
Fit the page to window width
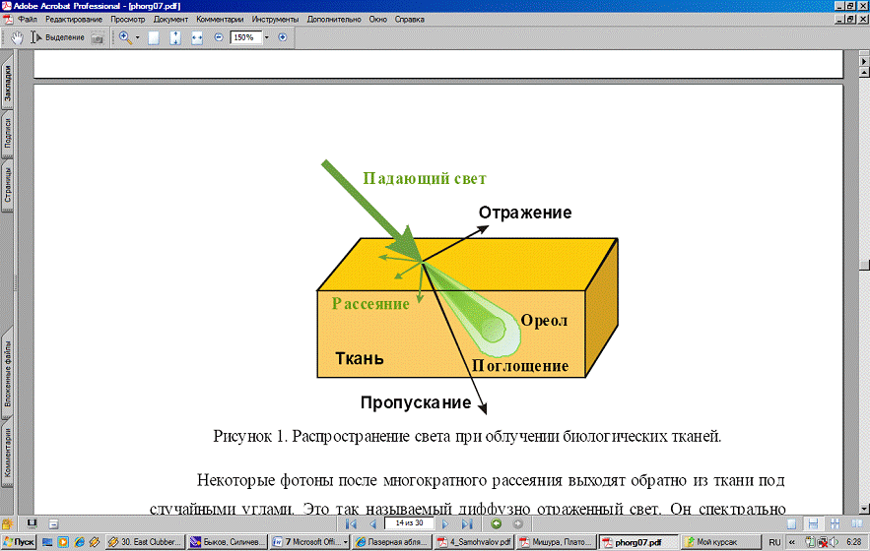pos(196,37)
